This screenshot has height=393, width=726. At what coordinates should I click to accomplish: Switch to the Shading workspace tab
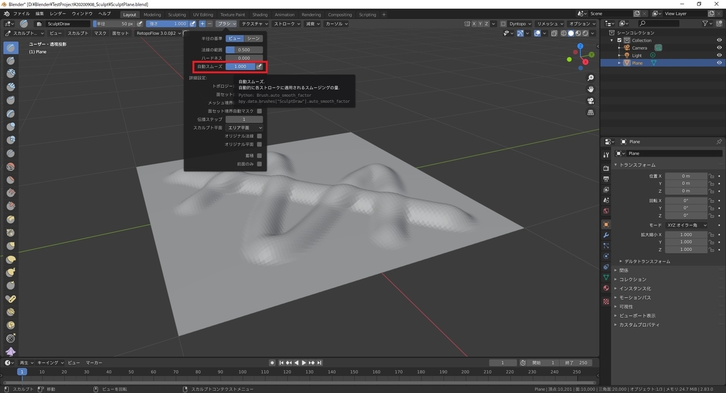pyautogui.click(x=260, y=15)
